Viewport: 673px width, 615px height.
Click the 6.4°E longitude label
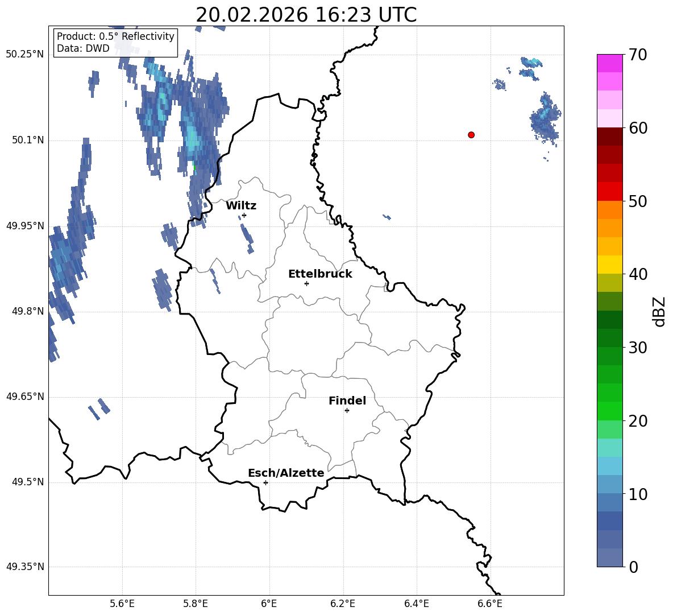click(x=416, y=604)
